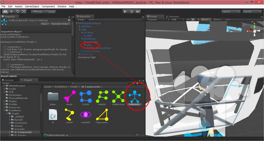This screenshot has width=264, height=141.
Task: Select the BipedIK folder in tree
Action: (x=18, y=120)
